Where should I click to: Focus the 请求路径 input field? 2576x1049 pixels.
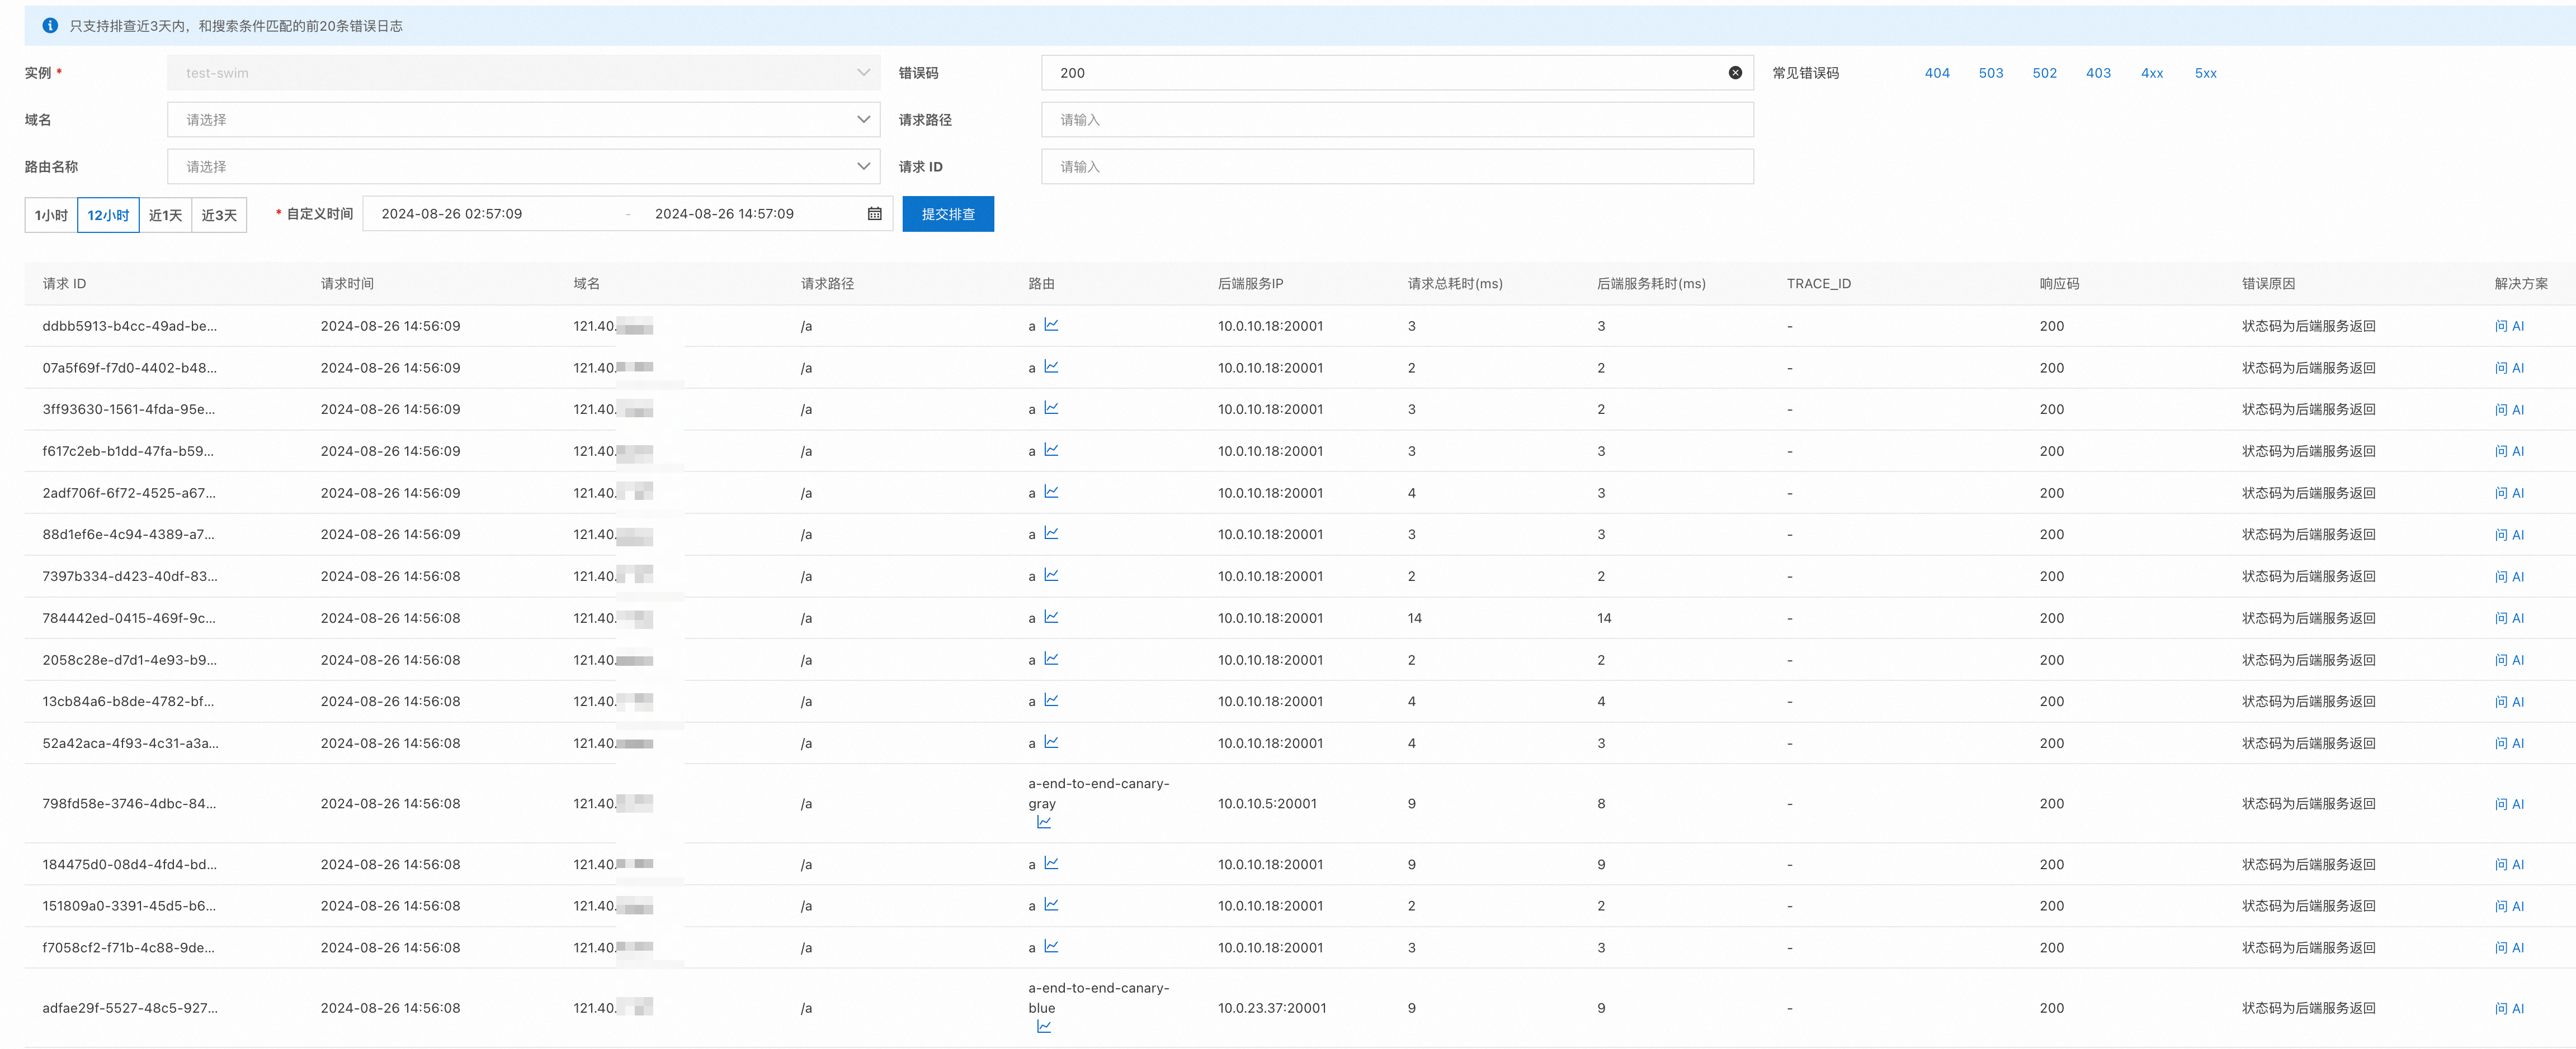pyautogui.click(x=1397, y=120)
